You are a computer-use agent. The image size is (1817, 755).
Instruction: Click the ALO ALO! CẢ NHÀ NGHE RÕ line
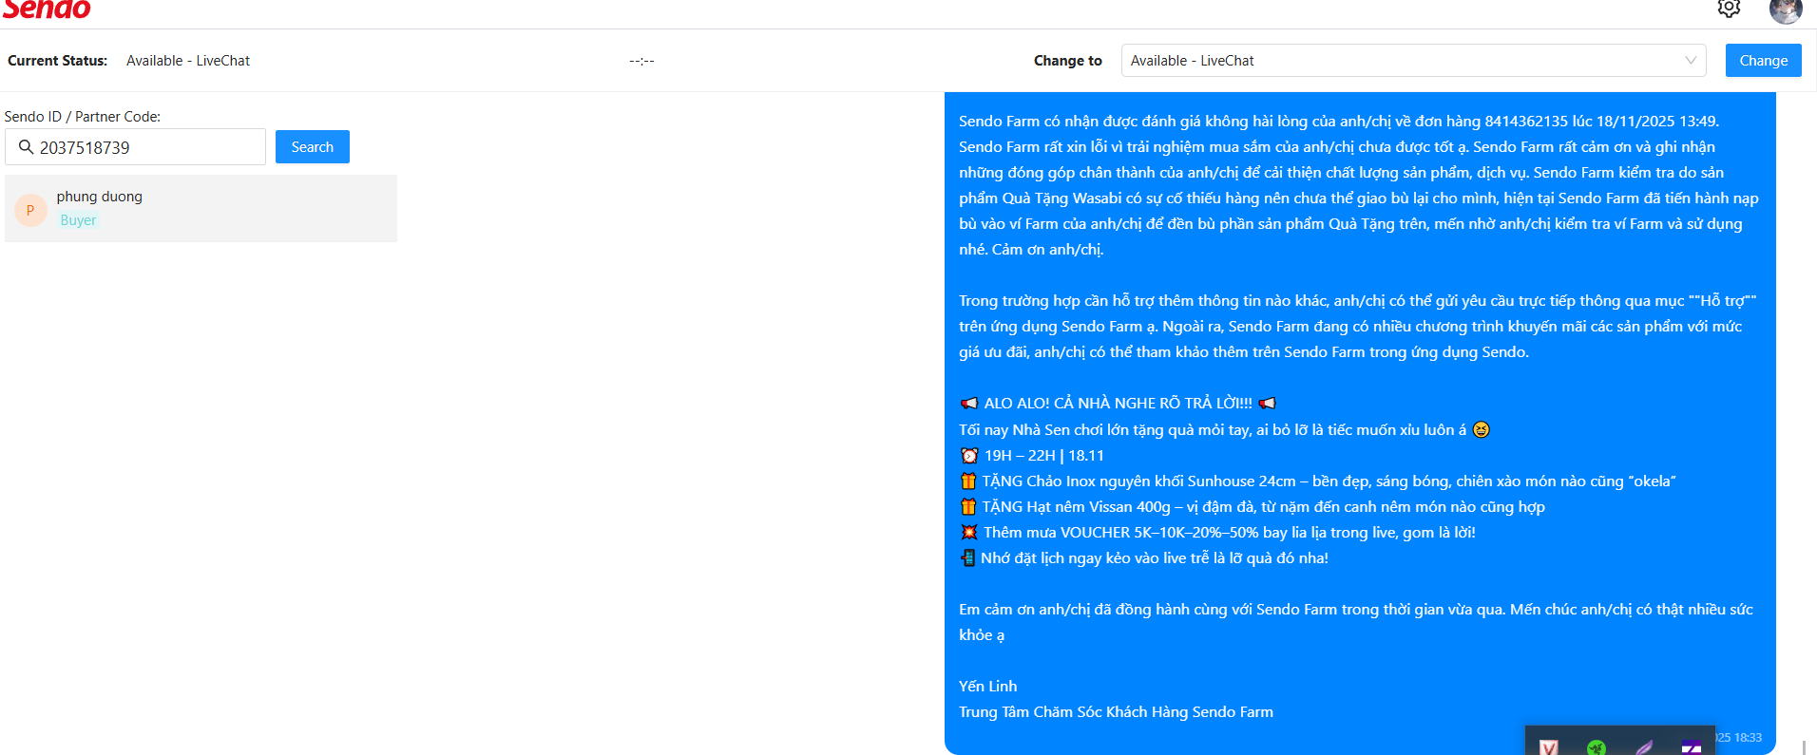pyautogui.click(x=1119, y=403)
